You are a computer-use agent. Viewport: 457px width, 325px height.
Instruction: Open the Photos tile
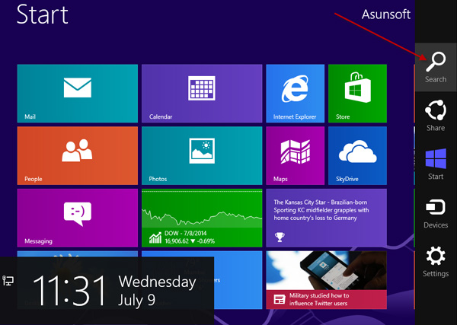click(x=202, y=155)
